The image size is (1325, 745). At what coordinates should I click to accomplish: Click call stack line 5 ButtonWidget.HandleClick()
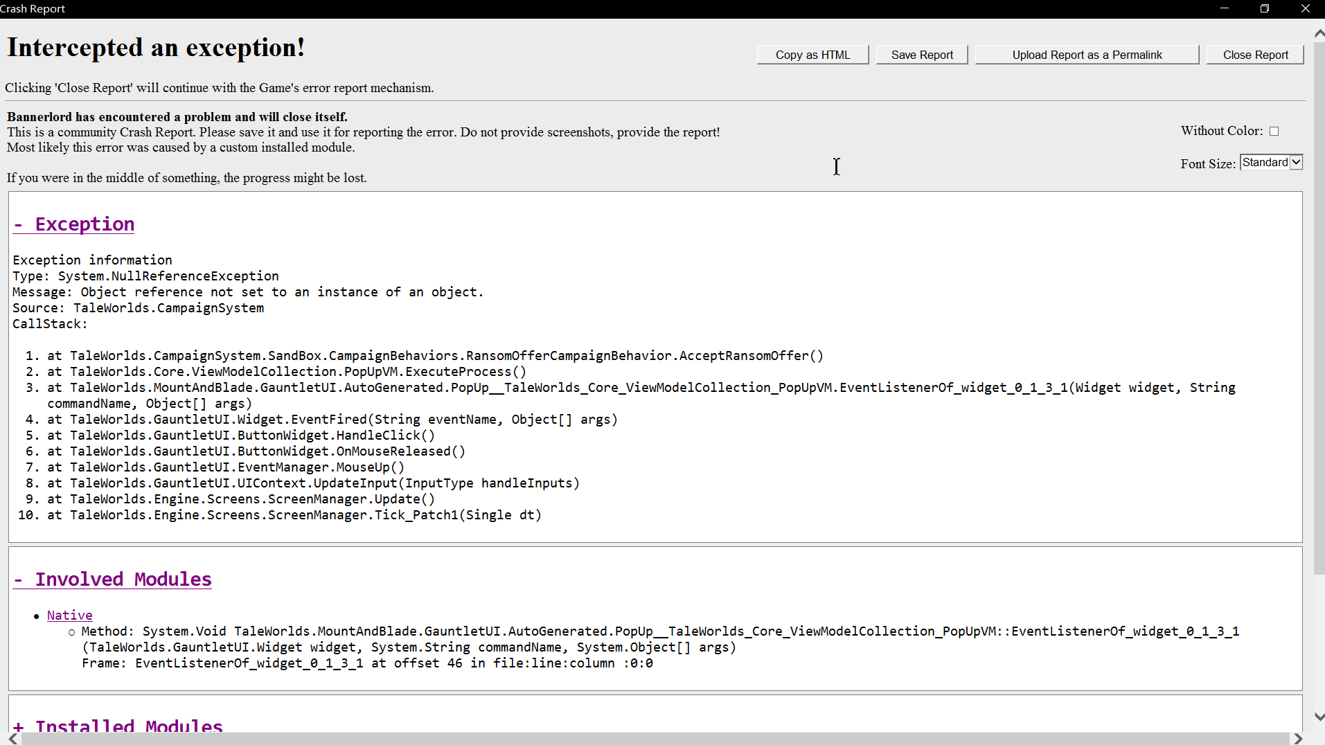coord(241,436)
